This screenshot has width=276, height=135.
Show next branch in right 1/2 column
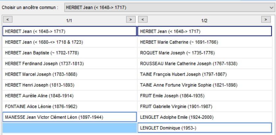(266, 19)
